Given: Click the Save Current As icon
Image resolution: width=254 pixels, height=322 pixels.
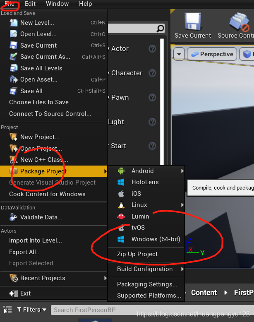Looking at the screenshot, I should (x=14, y=57).
